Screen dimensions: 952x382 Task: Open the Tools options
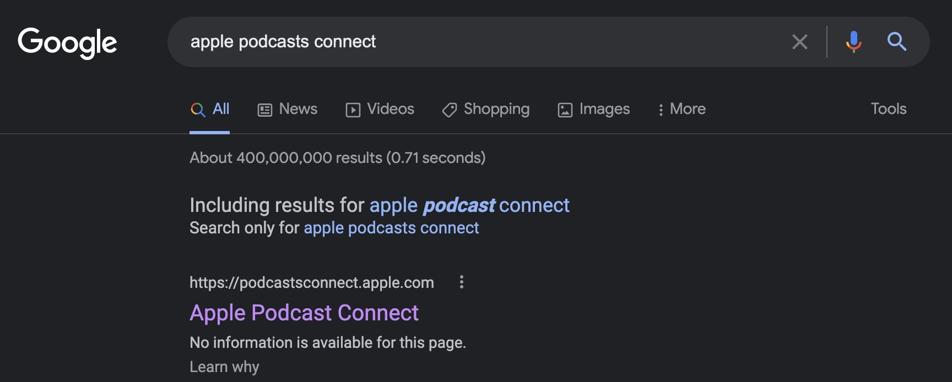[888, 109]
